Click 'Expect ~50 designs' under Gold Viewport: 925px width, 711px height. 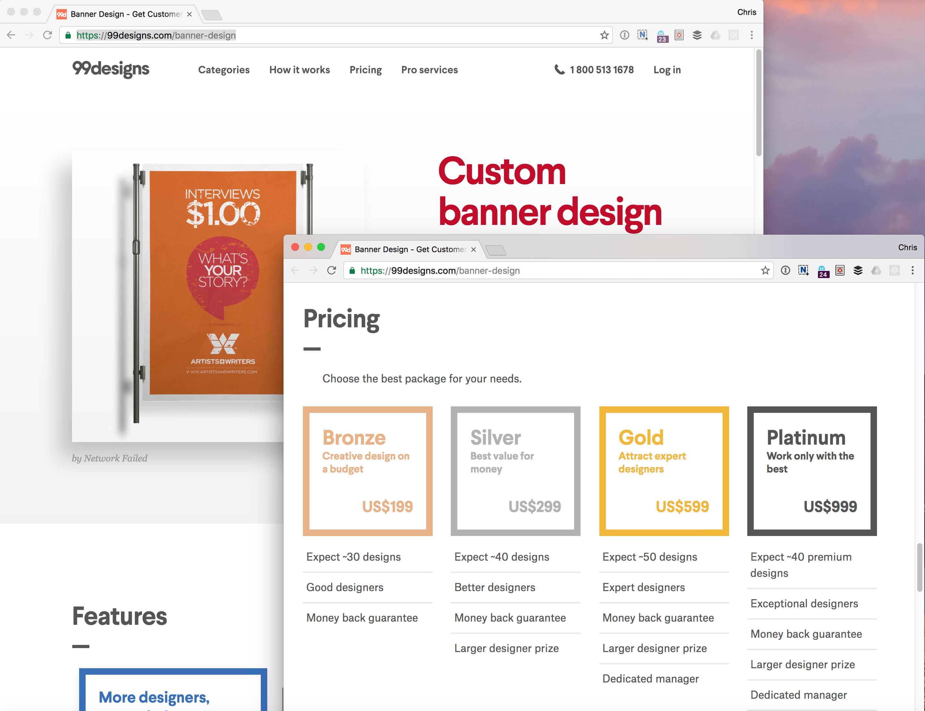pos(649,557)
